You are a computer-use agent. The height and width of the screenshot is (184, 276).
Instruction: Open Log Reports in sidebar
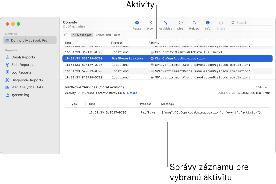(21, 72)
